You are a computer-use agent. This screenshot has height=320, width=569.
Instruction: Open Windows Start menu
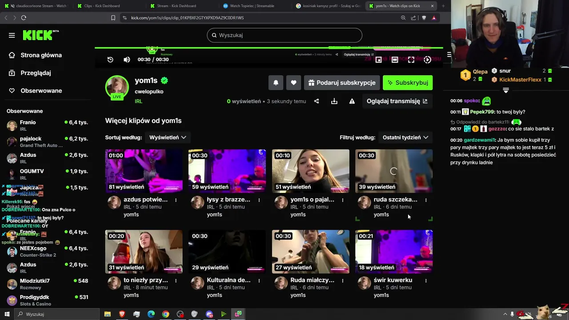coord(7,314)
